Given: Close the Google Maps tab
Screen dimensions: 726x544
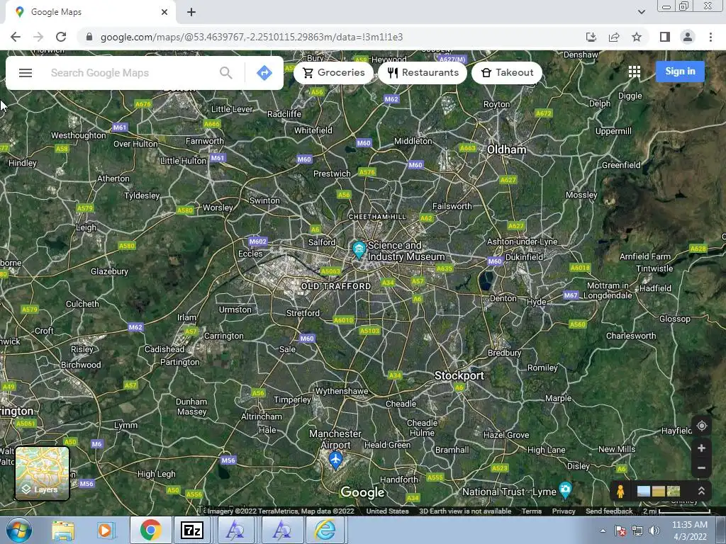Looking at the screenshot, I should point(164,13).
